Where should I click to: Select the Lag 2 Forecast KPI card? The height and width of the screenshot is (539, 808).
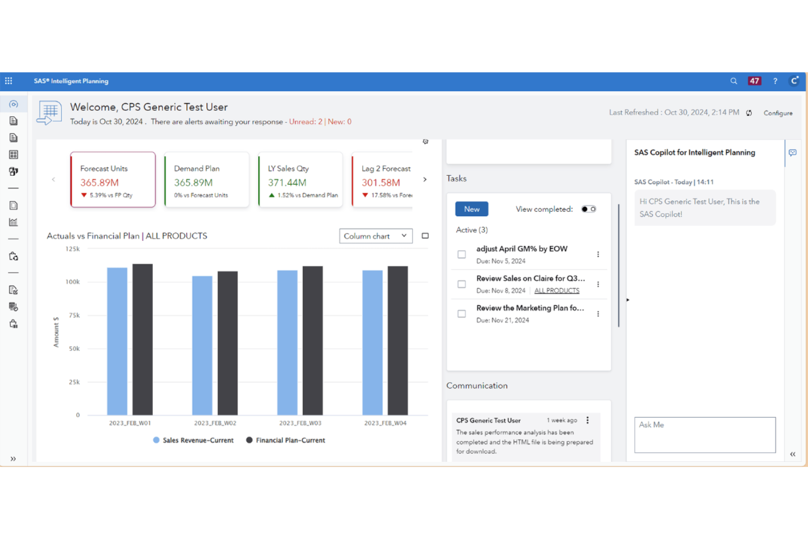(382, 180)
